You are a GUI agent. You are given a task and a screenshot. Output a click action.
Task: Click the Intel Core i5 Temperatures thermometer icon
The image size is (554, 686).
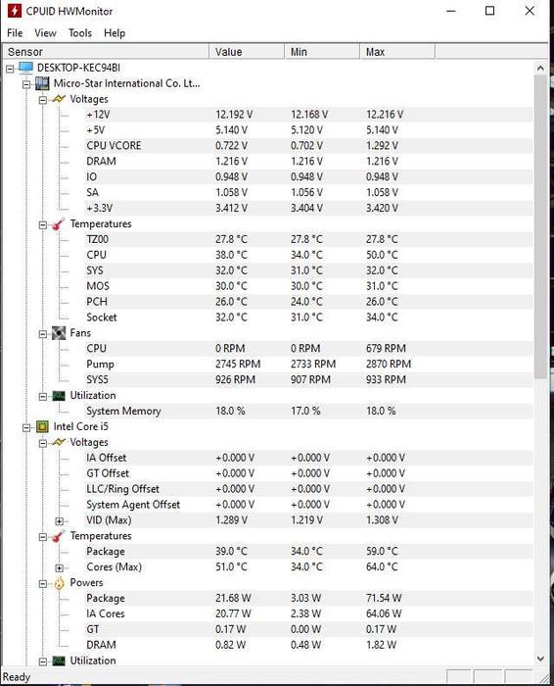pyautogui.click(x=59, y=536)
